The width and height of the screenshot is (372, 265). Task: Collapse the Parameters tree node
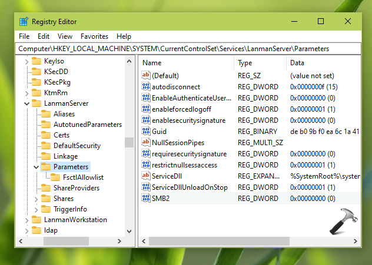coord(36,167)
